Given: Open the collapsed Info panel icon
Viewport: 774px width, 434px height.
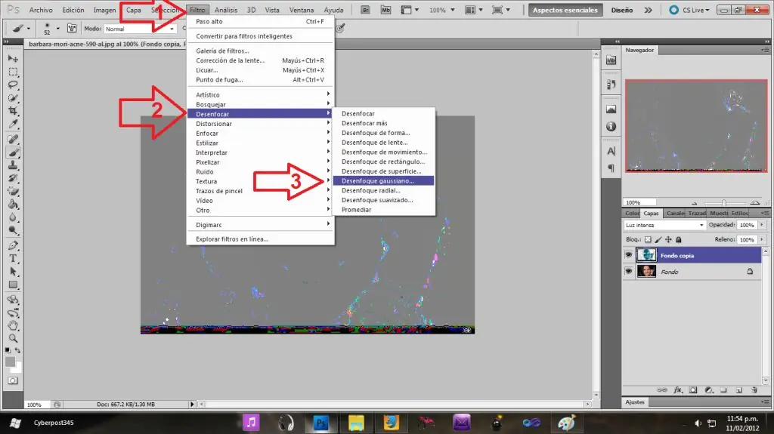Looking at the screenshot, I should (x=611, y=127).
